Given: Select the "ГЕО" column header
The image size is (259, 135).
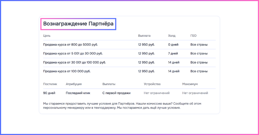Looking at the screenshot, I should coord(193,36).
